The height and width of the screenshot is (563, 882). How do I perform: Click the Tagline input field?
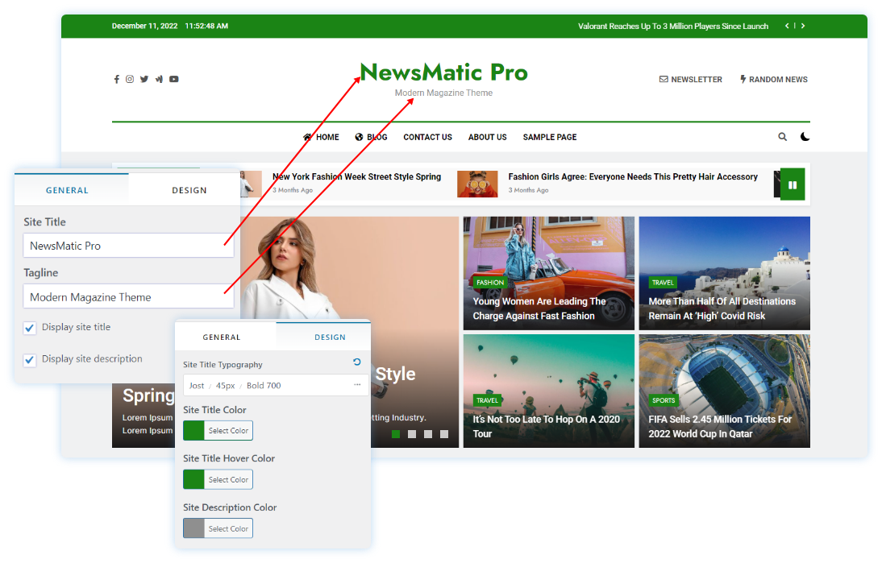click(x=128, y=297)
